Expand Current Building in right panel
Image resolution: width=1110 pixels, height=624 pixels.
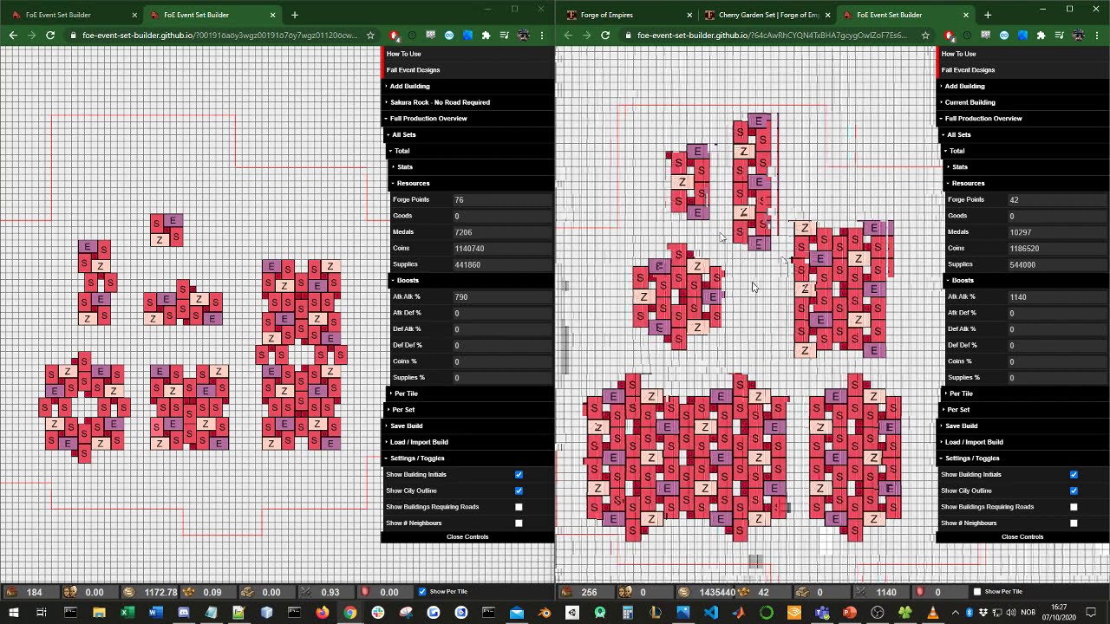coord(1023,102)
